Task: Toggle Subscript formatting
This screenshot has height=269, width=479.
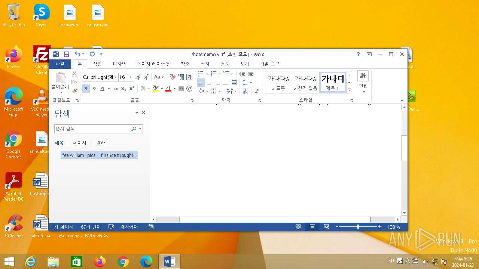Action: coord(123,89)
